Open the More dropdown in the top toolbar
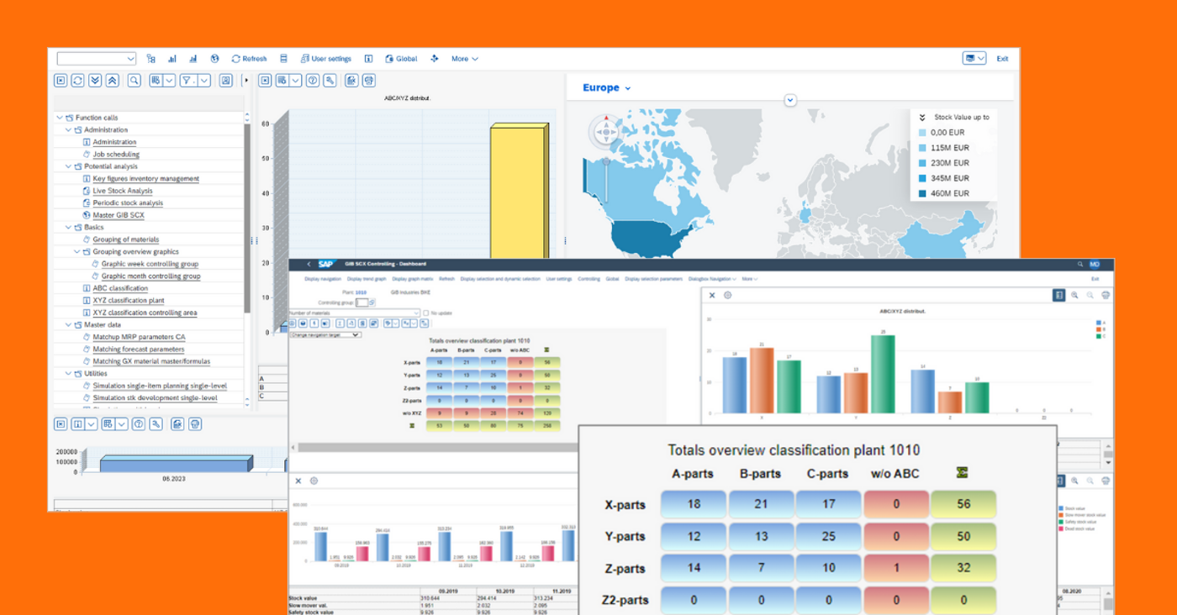 [462, 58]
